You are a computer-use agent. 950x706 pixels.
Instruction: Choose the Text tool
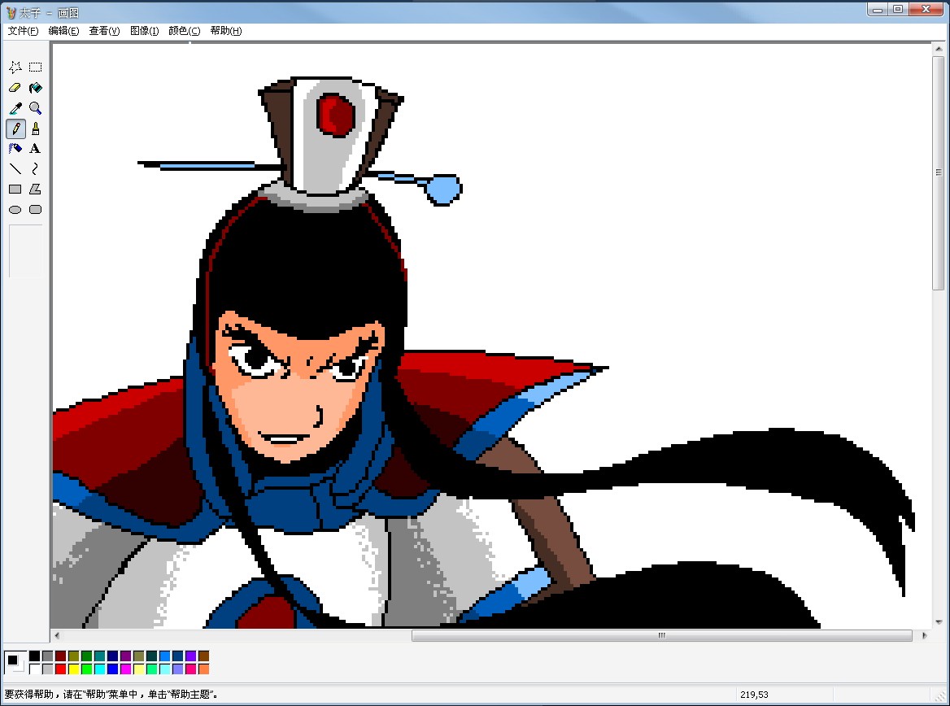[36, 149]
